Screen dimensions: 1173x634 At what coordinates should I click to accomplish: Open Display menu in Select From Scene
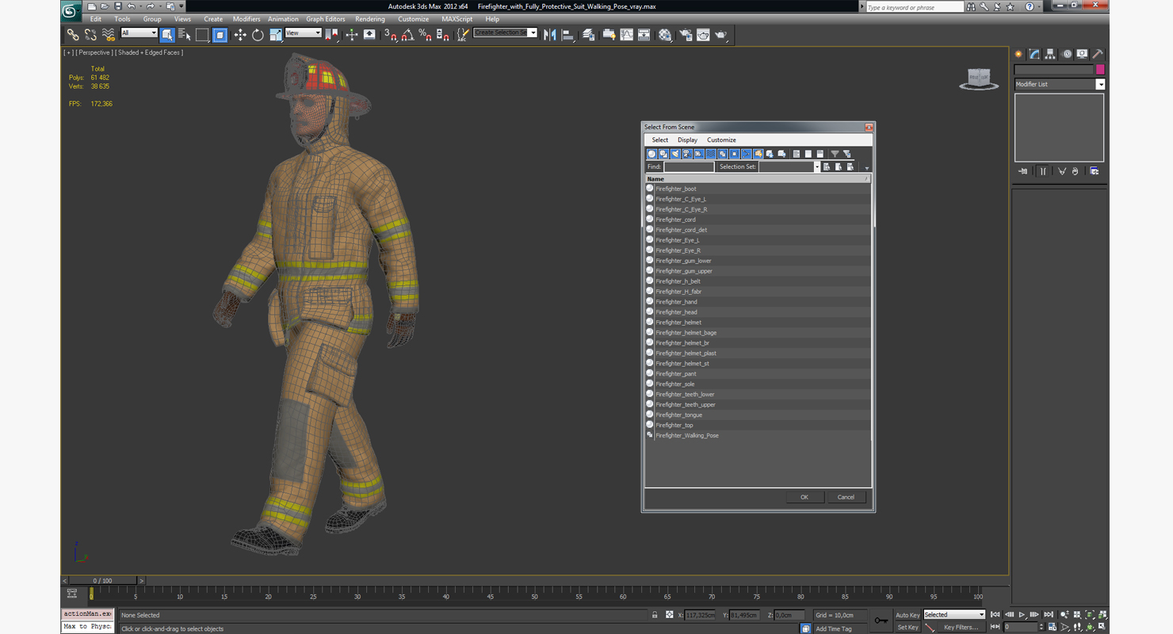[x=687, y=140]
